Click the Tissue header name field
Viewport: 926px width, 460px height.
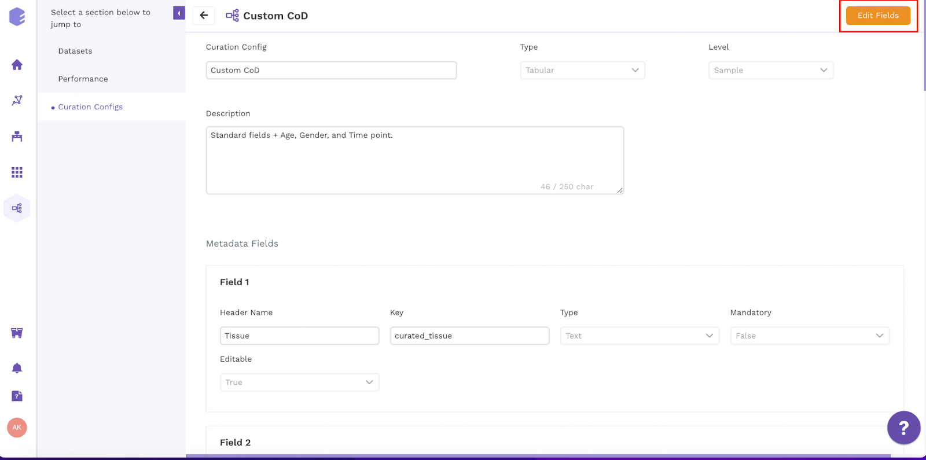[299, 336]
